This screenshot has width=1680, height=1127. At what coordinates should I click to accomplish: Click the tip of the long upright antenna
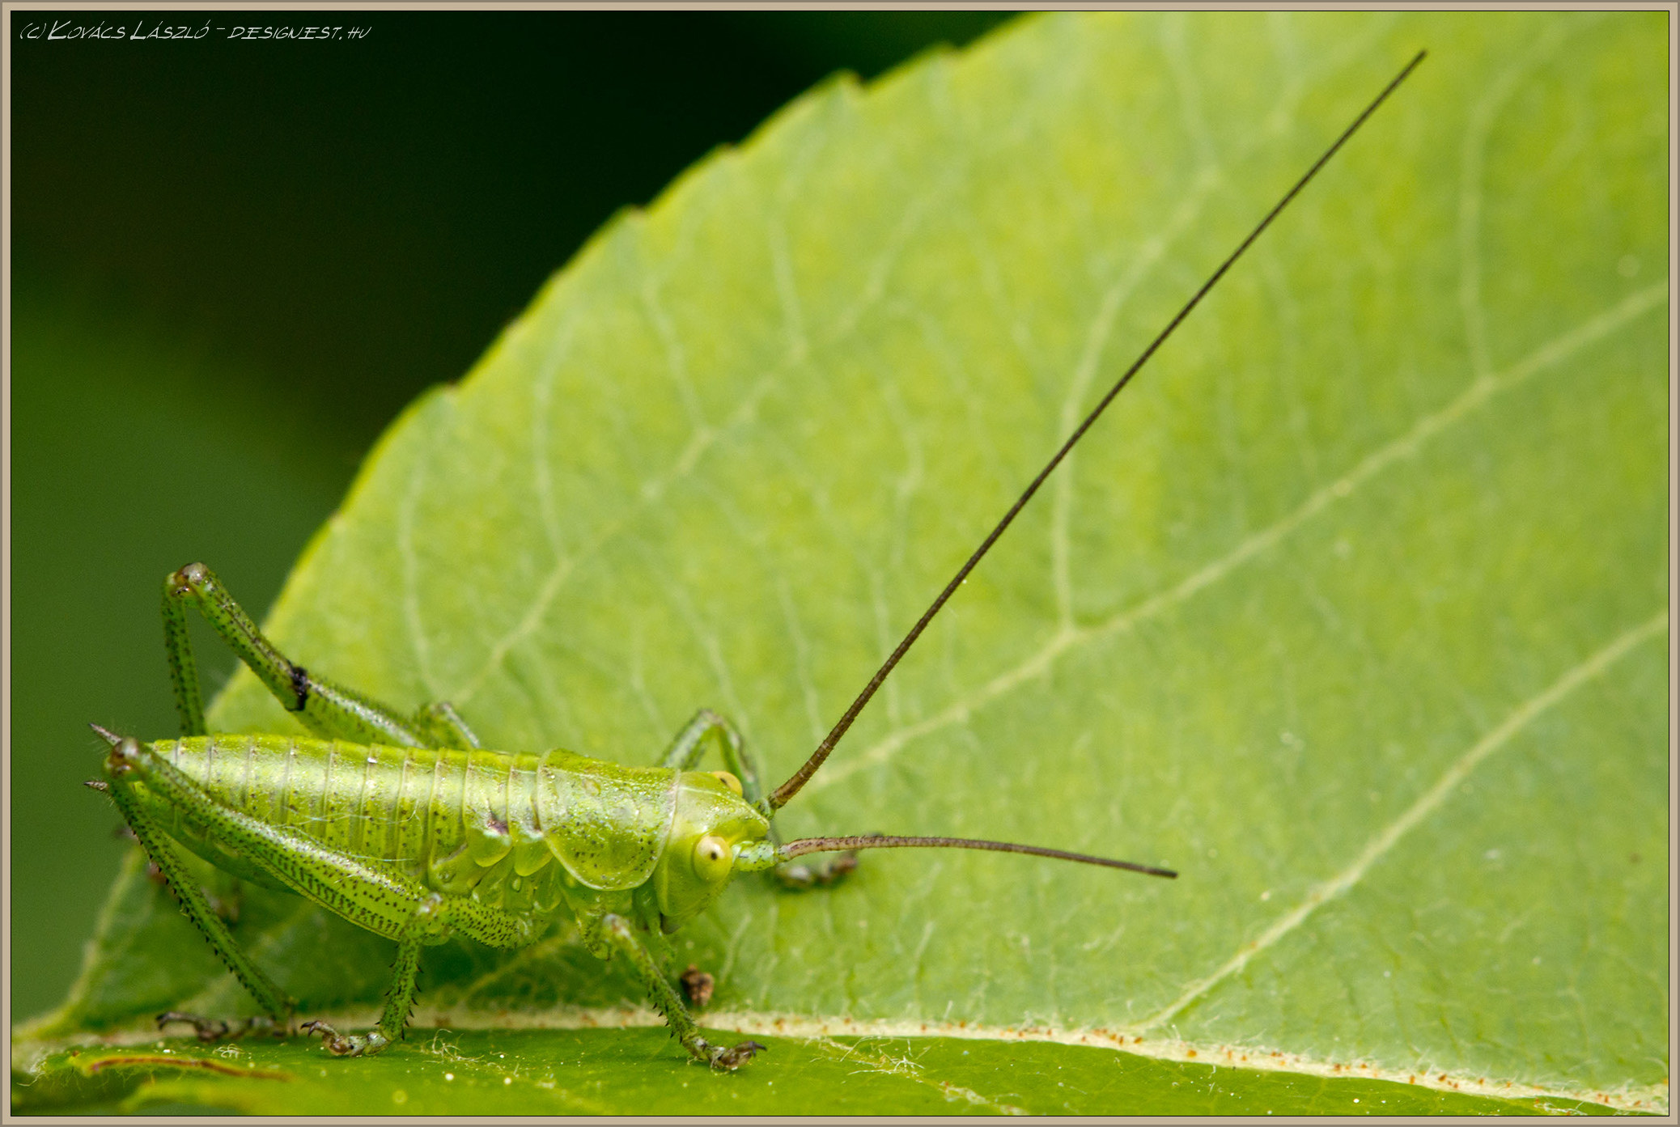1421,55
